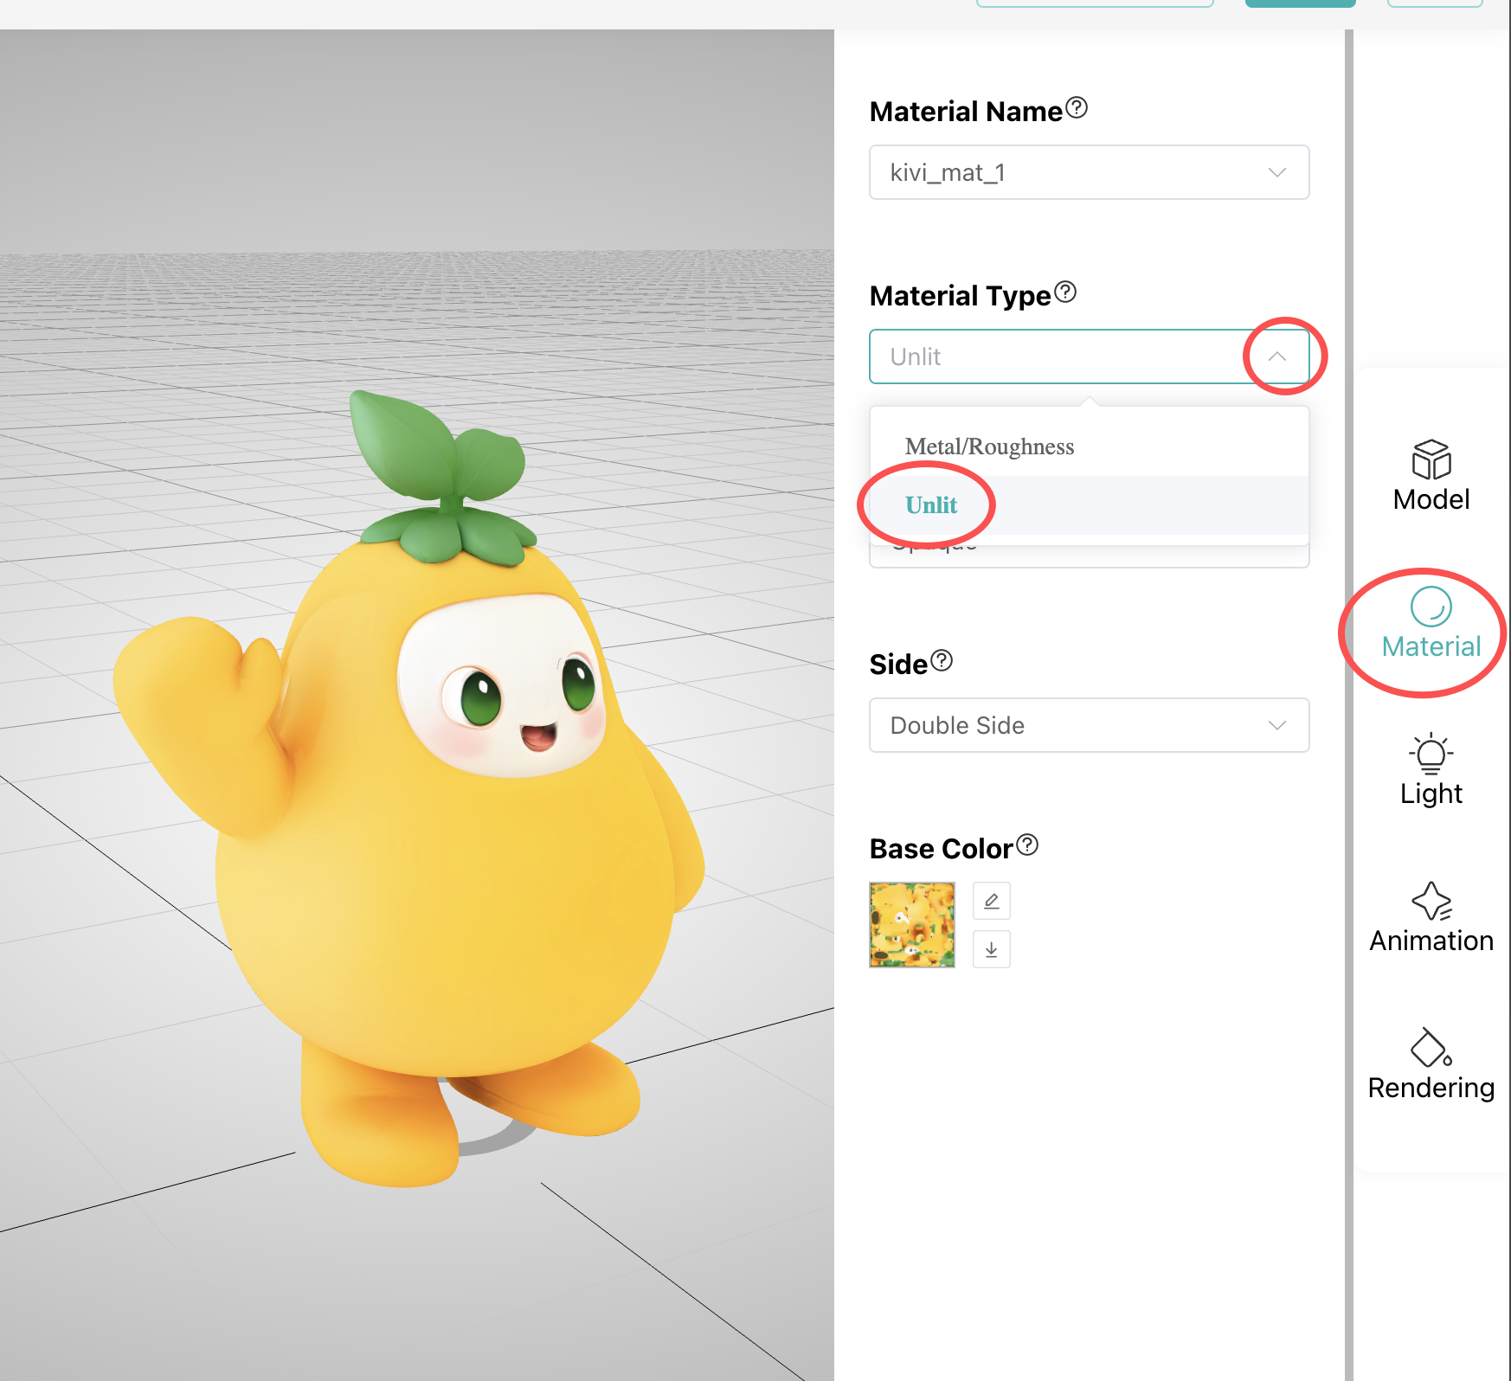Click the Base Color texture thumbnail

point(912,925)
